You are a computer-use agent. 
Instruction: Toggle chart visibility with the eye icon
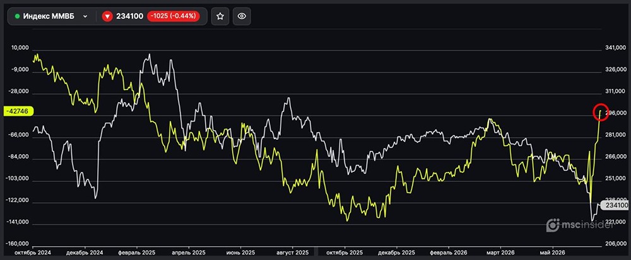pyautogui.click(x=242, y=16)
